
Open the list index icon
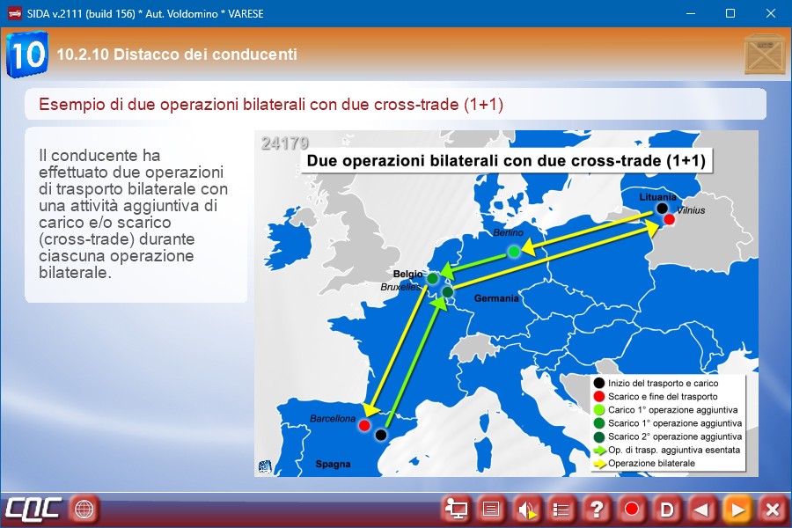pyautogui.click(x=561, y=509)
